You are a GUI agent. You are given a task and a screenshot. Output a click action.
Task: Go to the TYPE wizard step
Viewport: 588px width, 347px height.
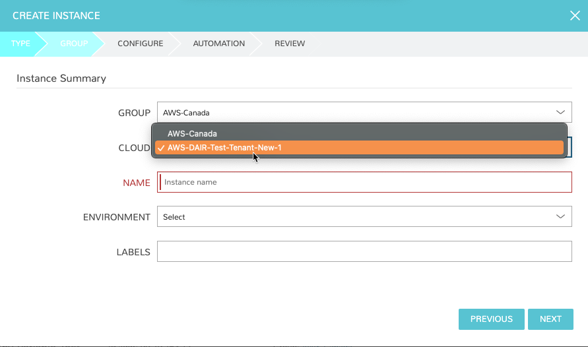pyautogui.click(x=20, y=44)
